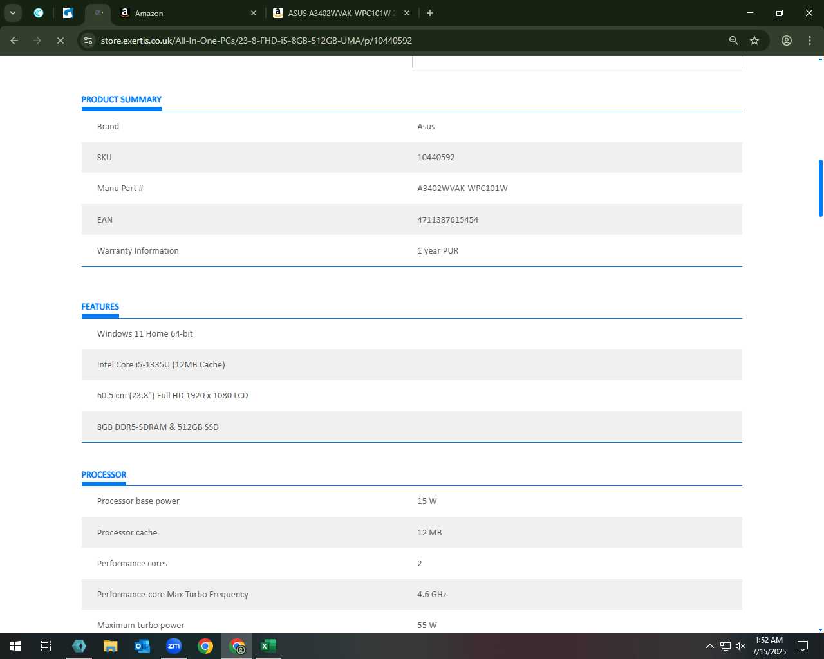Click the store.exertis.co.uk URL address field

[256, 41]
